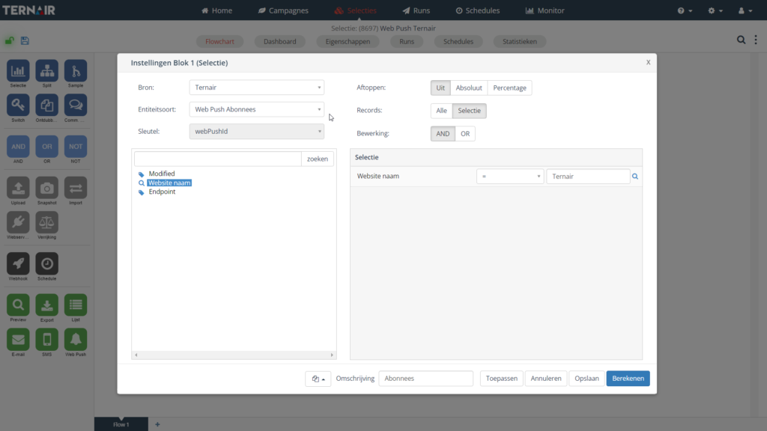Open the vertical three-dot options menu
The height and width of the screenshot is (431, 767).
tap(756, 40)
